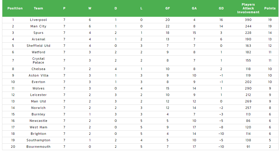Click the W column header
The height and width of the screenshot is (151, 279).
90,8
